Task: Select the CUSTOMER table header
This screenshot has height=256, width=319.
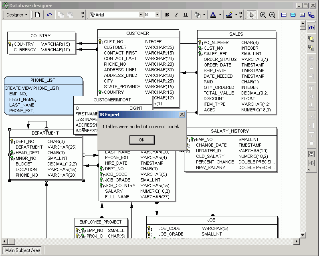Action: (x=138, y=33)
